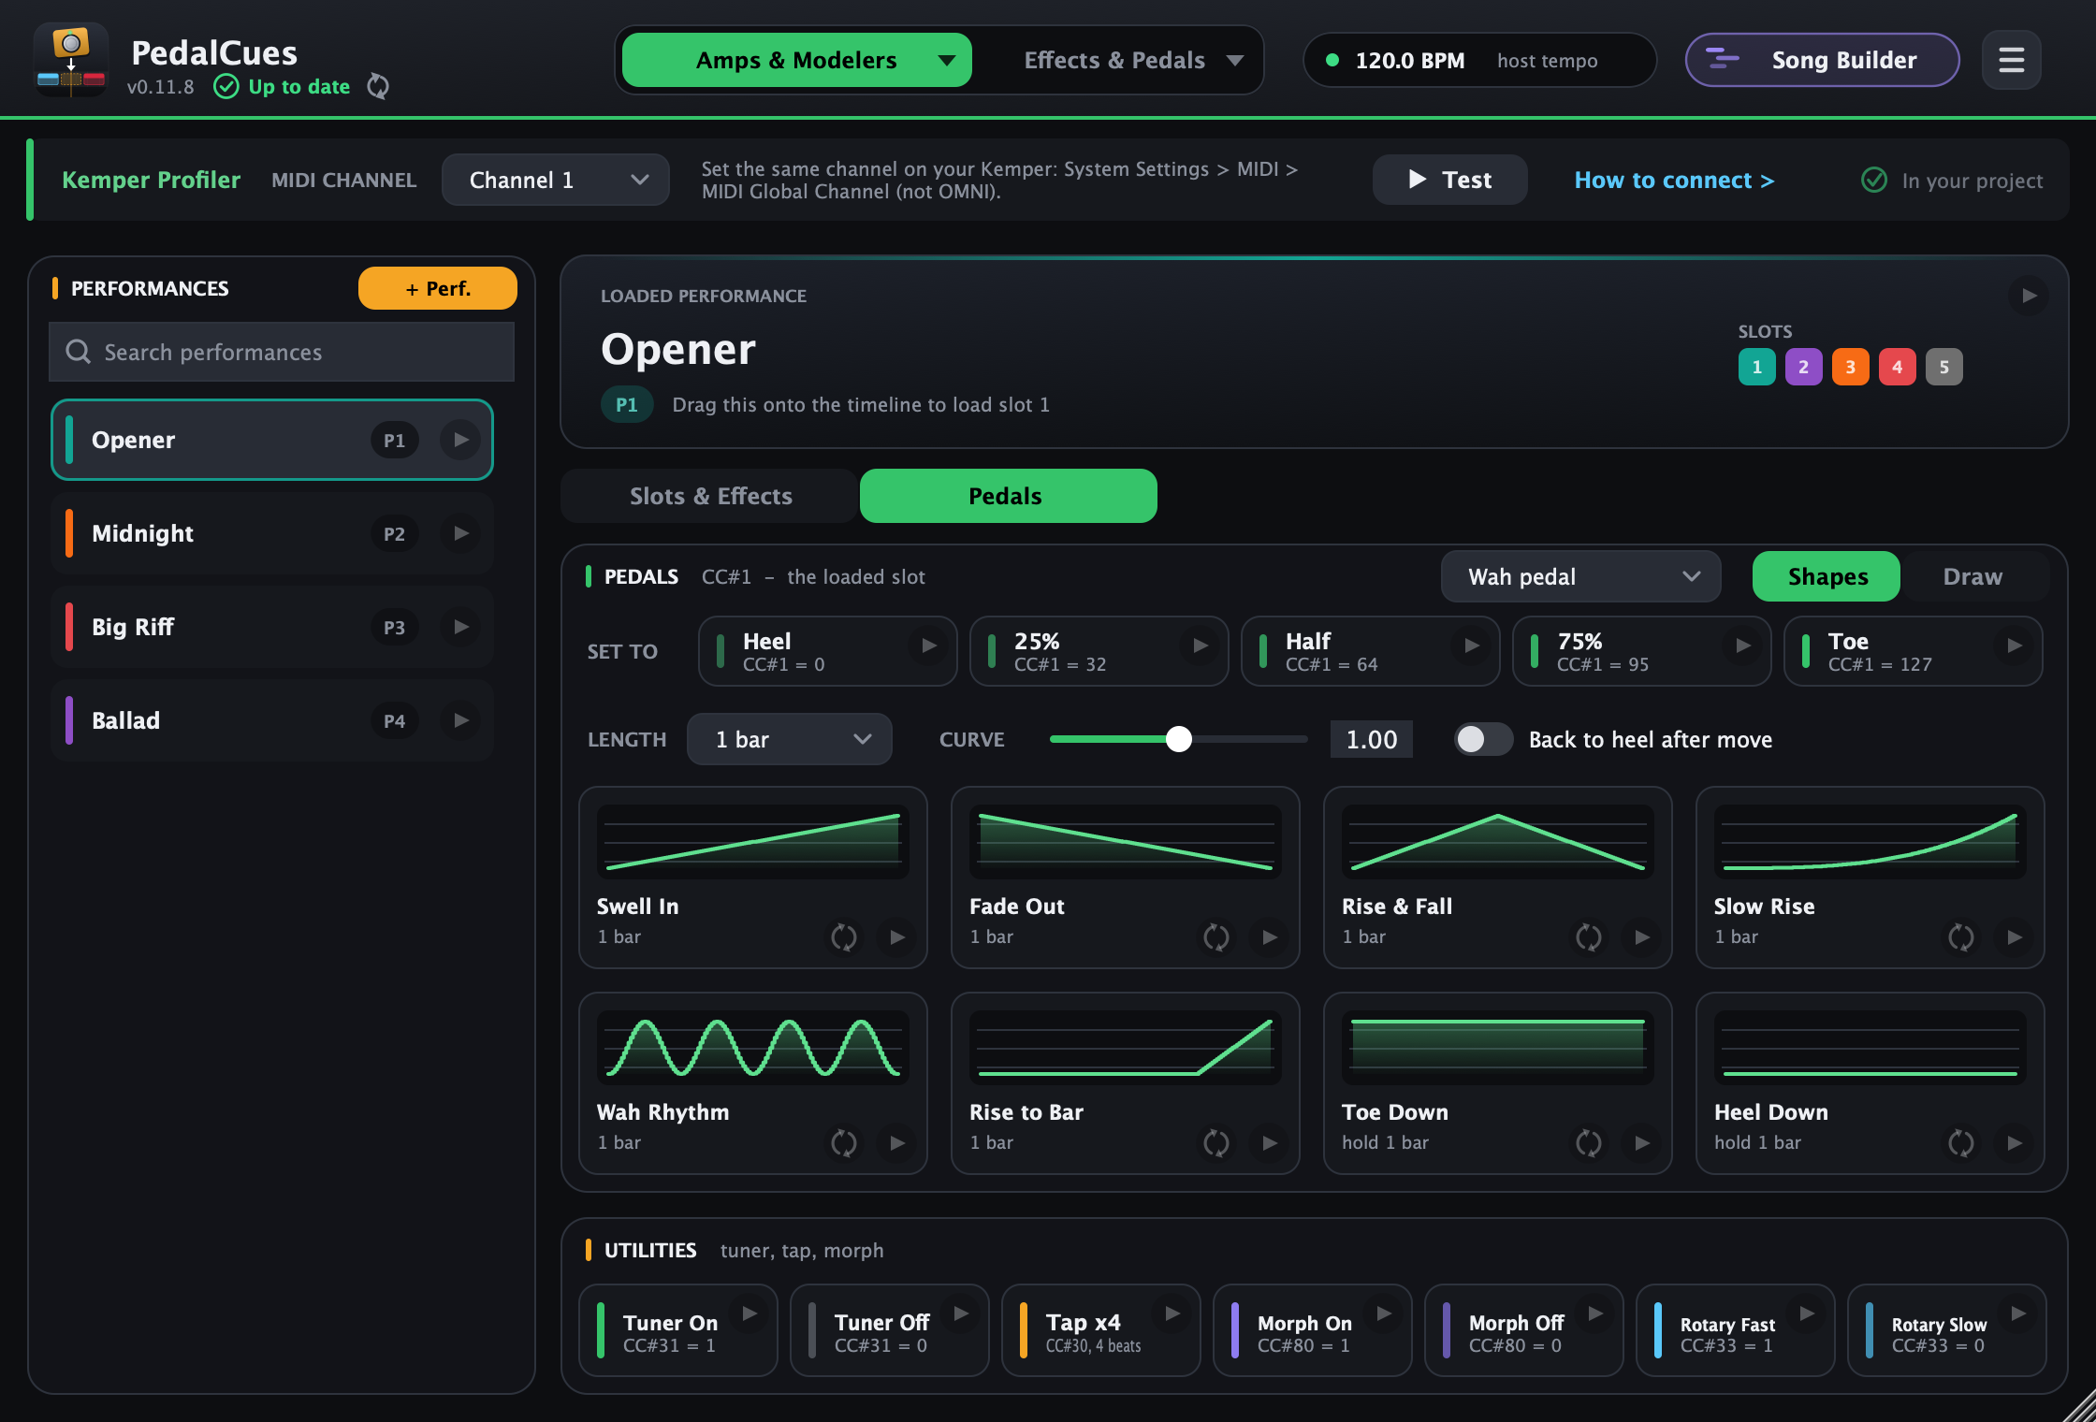Preview the Midnight performance play icon
This screenshot has height=1422, width=2096.
coord(460,533)
